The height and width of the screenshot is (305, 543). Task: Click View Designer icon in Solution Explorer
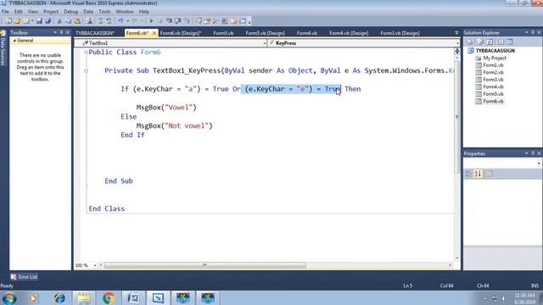(x=510, y=42)
